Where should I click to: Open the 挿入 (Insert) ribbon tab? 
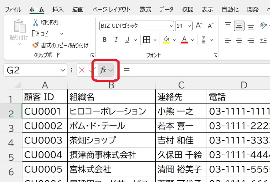click(x=58, y=9)
